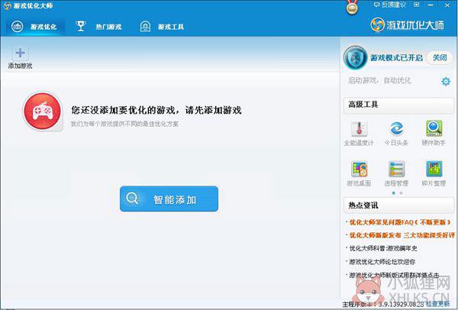Open game mode settings gear
Image resolution: width=458 pixels, height=310 pixels.
pyautogui.click(x=446, y=81)
